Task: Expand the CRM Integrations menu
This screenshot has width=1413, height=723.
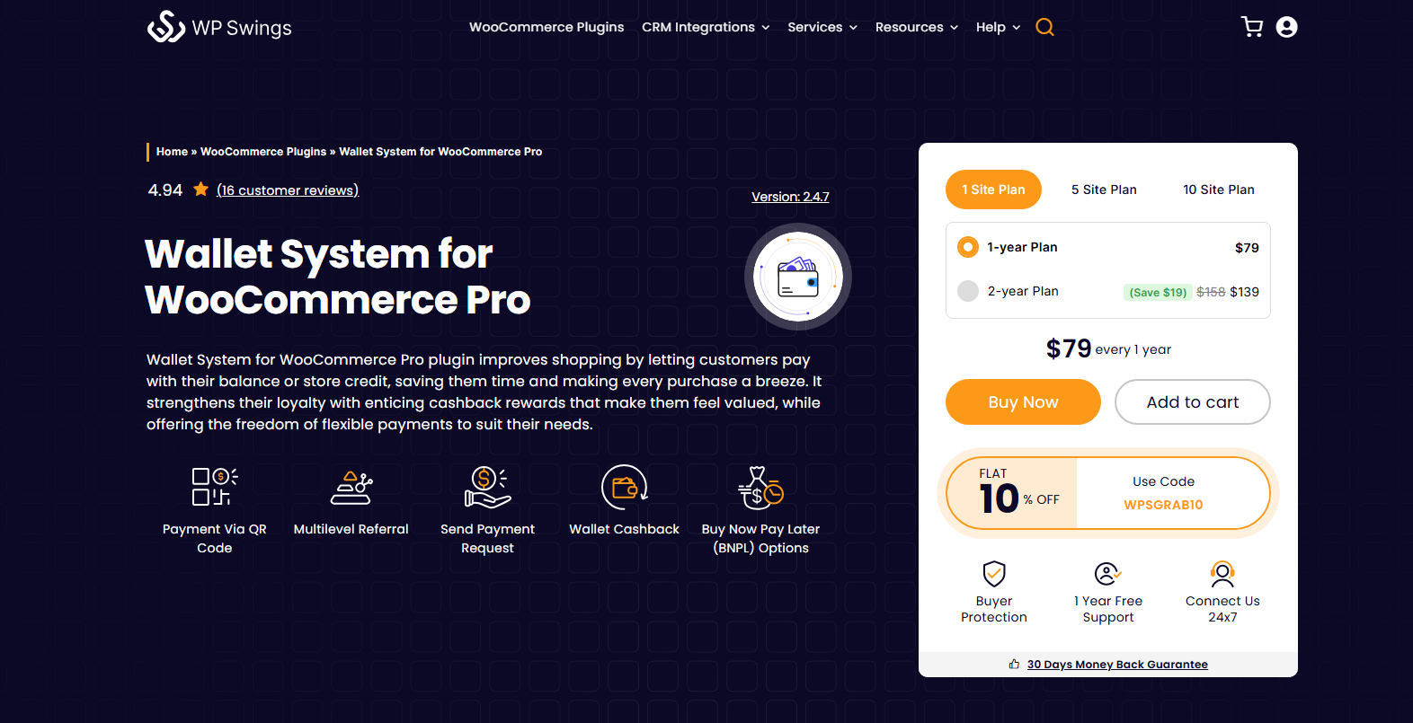Action: click(706, 27)
